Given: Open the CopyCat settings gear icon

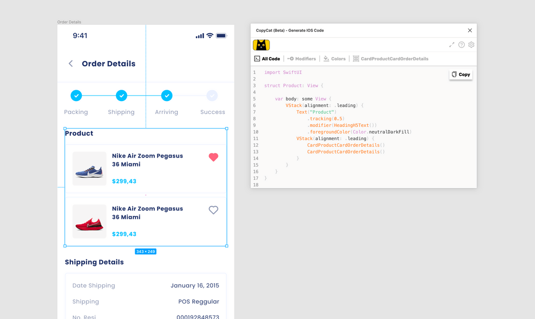Looking at the screenshot, I should click(x=471, y=45).
